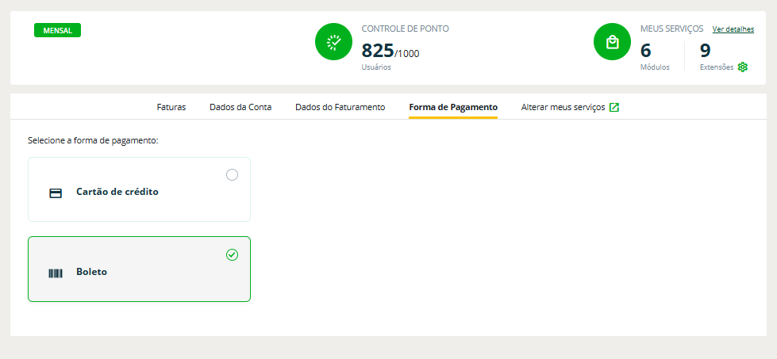The image size is (777, 359).
Task: Select the Forma de Pagamento tab
Action: click(453, 107)
